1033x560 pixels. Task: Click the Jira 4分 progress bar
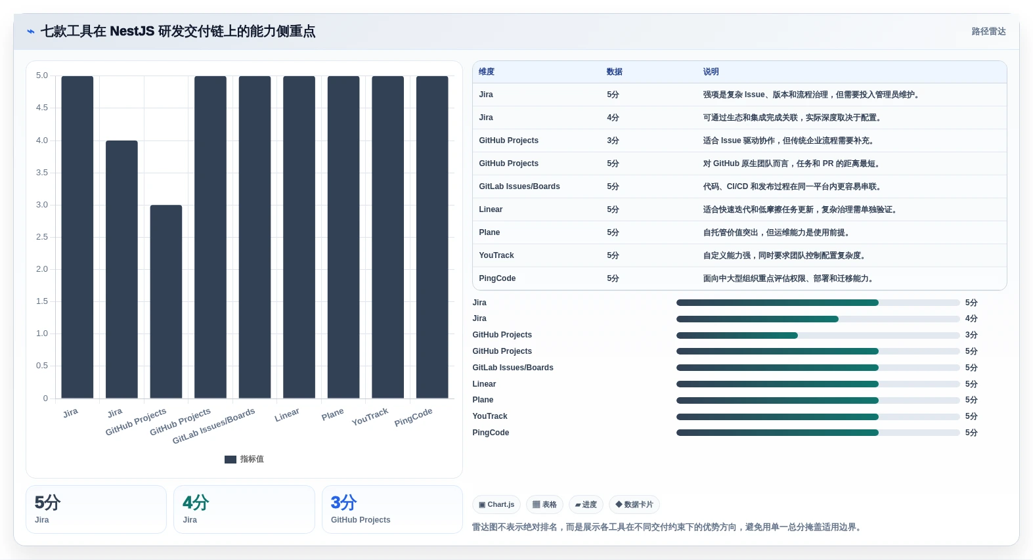[818, 319]
